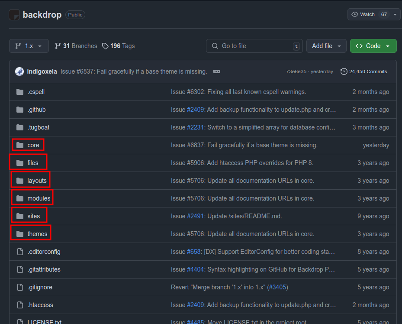Expand the green Code dropdown button
The width and height of the screenshot is (402, 324).
pos(373,46)
